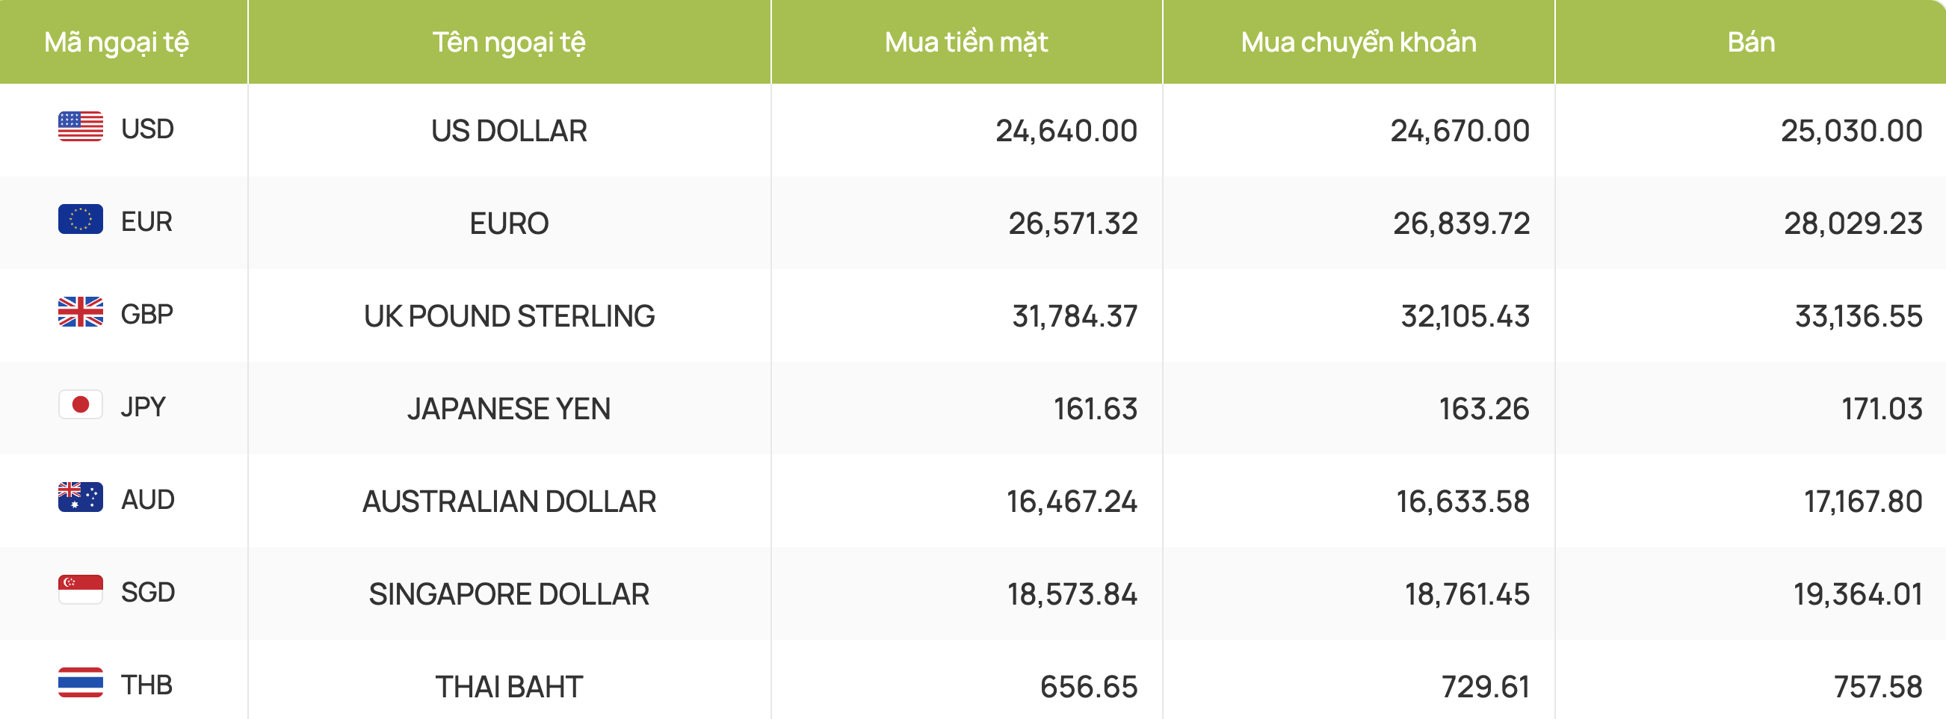The height and width of the screenshot is (719, 1946).
Task: Select the JAPANESE YEN row name
Action: [509, 409]
